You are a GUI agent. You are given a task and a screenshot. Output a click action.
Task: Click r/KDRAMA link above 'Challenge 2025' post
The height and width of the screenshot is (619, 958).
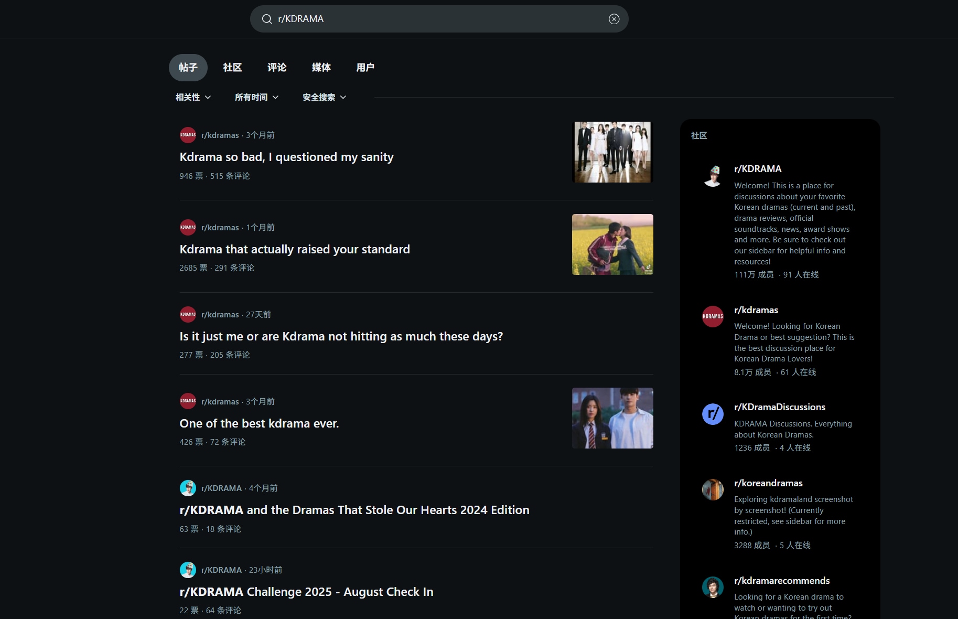pos(221,570)
